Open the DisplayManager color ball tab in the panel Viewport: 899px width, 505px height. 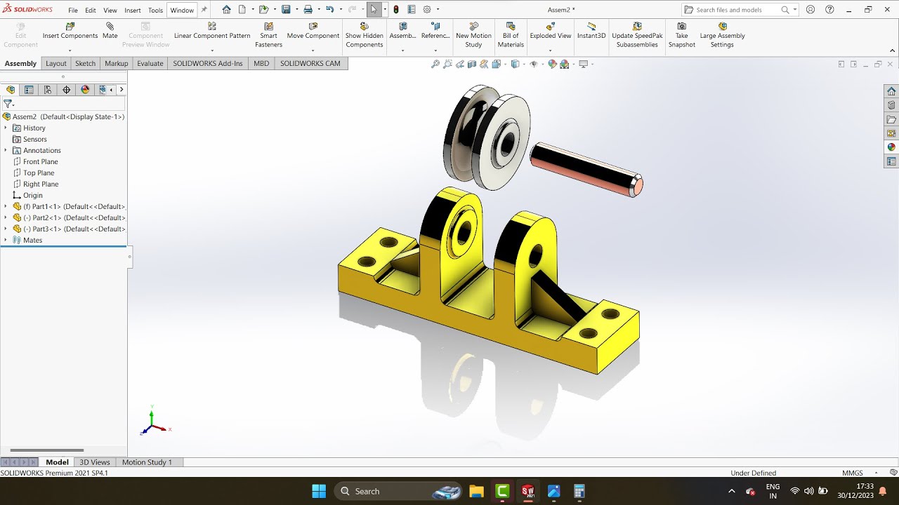click(85, 90)
